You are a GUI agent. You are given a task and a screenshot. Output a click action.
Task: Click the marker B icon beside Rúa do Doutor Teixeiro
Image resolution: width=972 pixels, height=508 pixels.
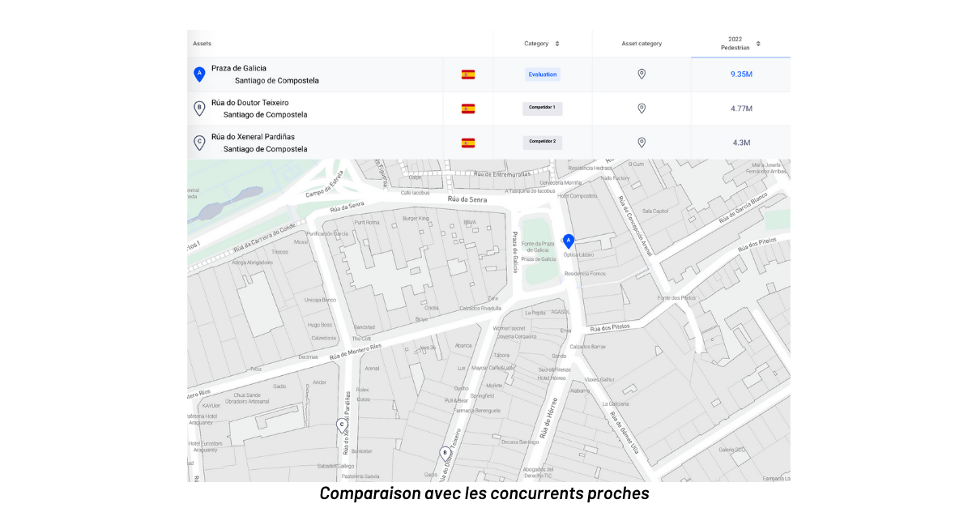[x=199, y=109]
